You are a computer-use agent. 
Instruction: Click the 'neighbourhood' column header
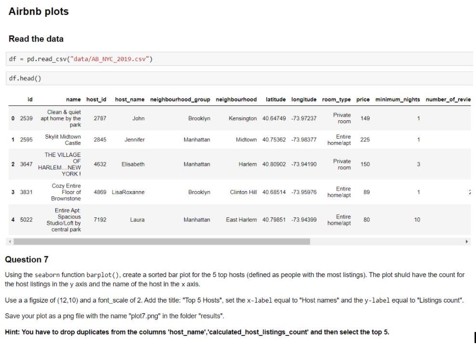click(x=236, y=99)
